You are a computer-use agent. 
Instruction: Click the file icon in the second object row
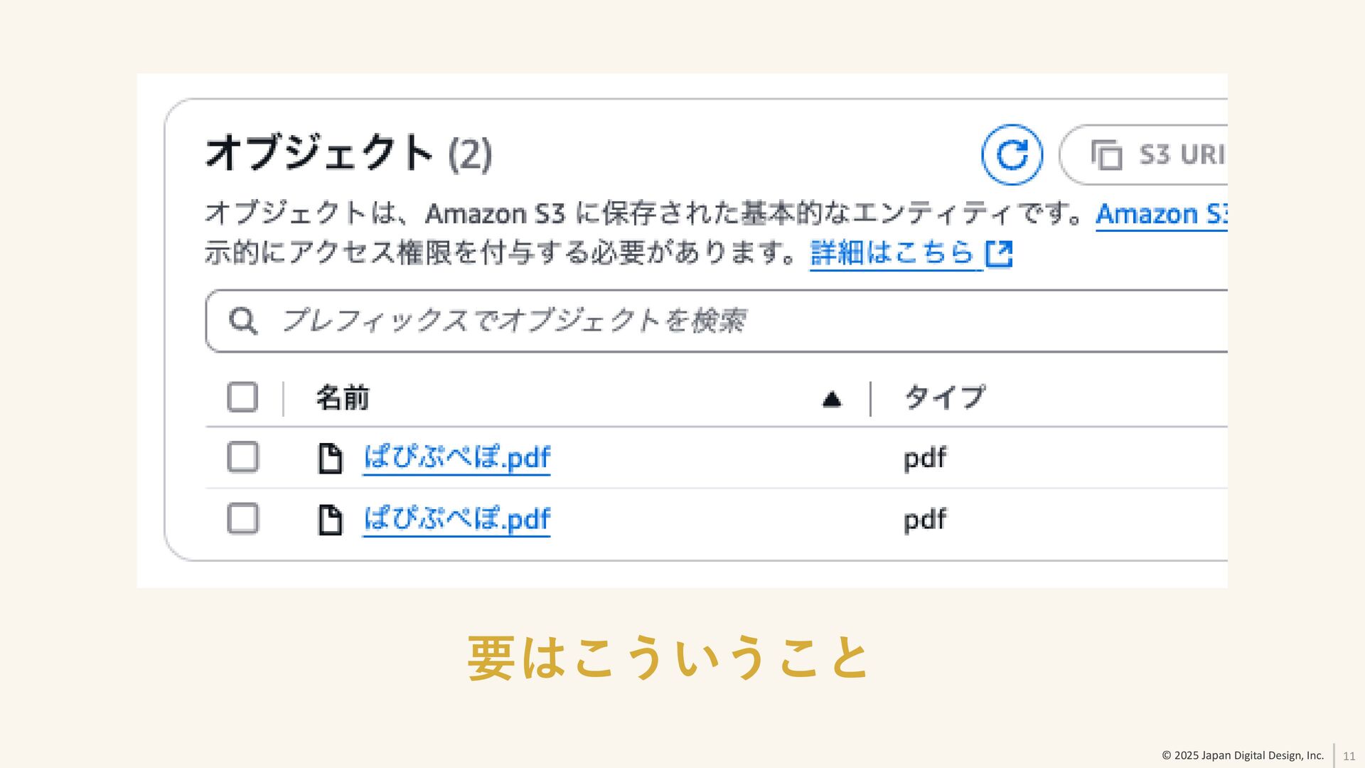pos(329,520)
